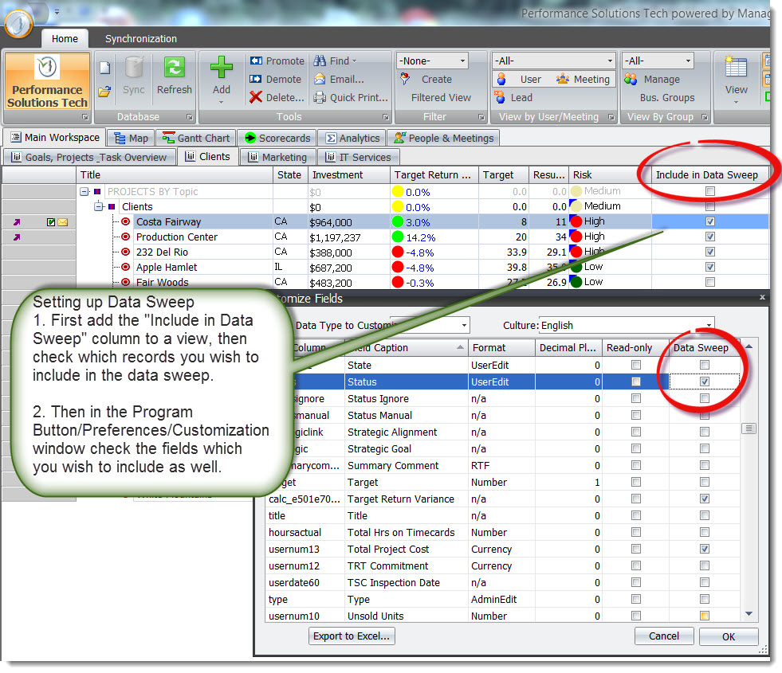Click Cancel in Customize Fields dialog
Image resolution: width=782 pixels, height=673 pixels.
[x=664, y=636]
